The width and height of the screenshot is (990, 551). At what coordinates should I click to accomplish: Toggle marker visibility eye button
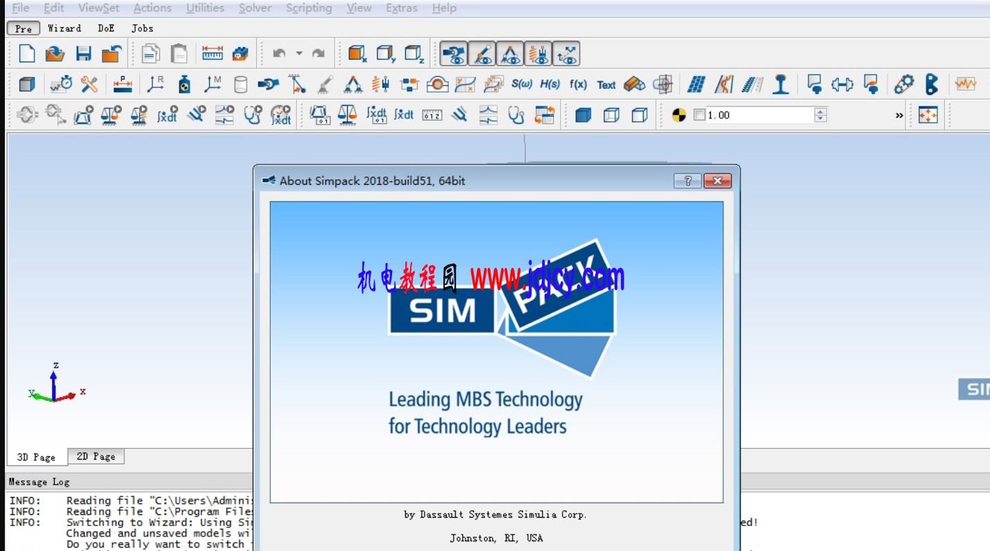[x=482, y=54]
